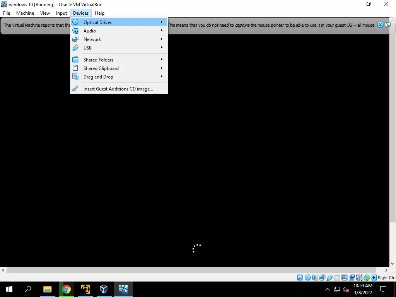
Task: Open VirtualBox Manager cube taskbar icon
Action: click(x=104, y=289)
